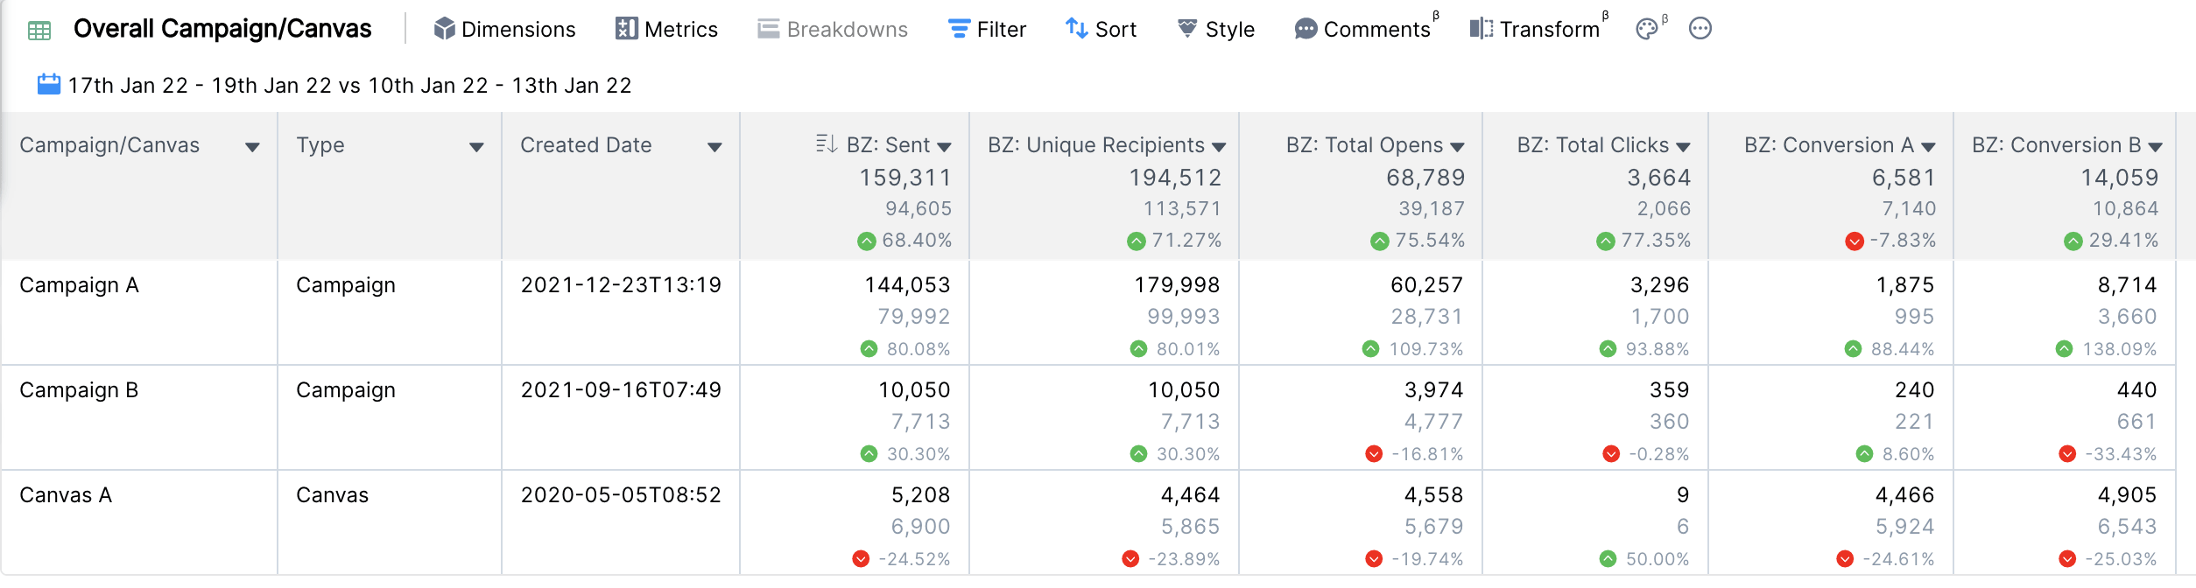
Task: Open the Filter options
Action: click(x=987, y=30)
